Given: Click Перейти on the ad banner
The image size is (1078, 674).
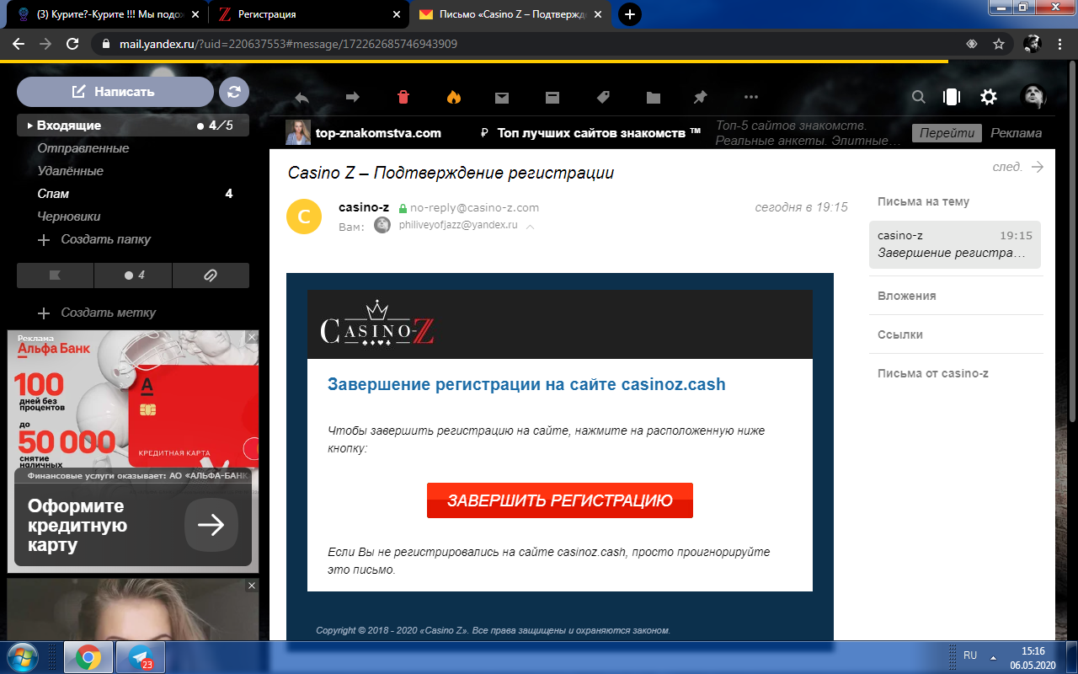Looking at the screenshot, I should coord(947,133).
